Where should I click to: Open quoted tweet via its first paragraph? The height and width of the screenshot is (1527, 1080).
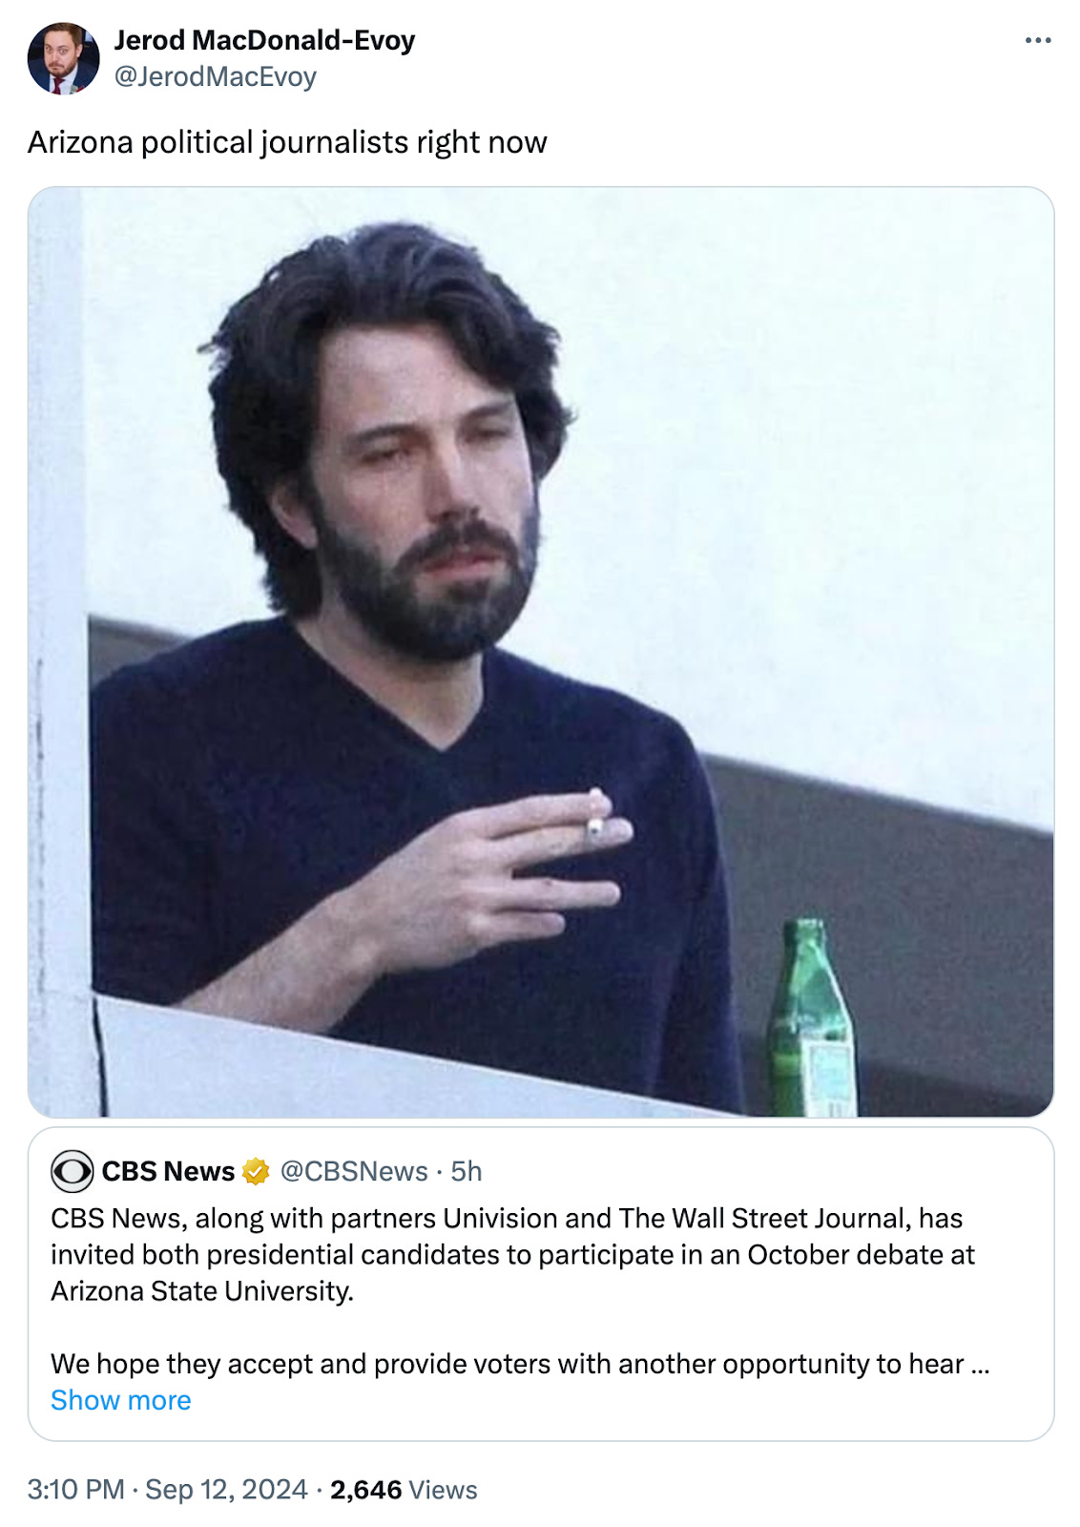pos(513,1254)
